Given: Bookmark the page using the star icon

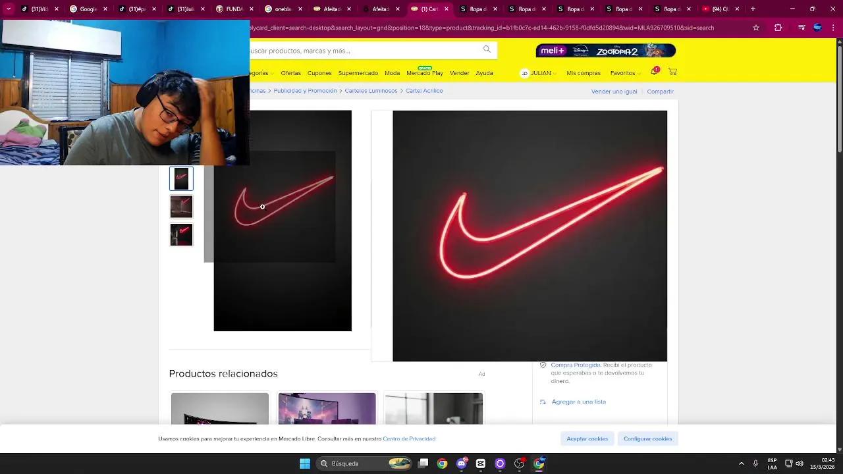Looking at the screenshot, I should click(755, 28).
